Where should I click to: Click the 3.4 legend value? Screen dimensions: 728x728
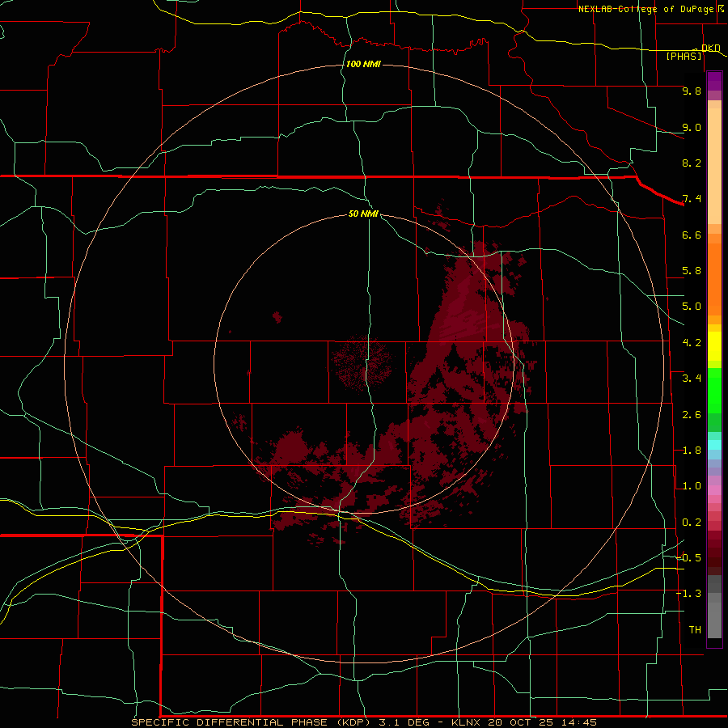pyautogui.click(x=692, y=379)
